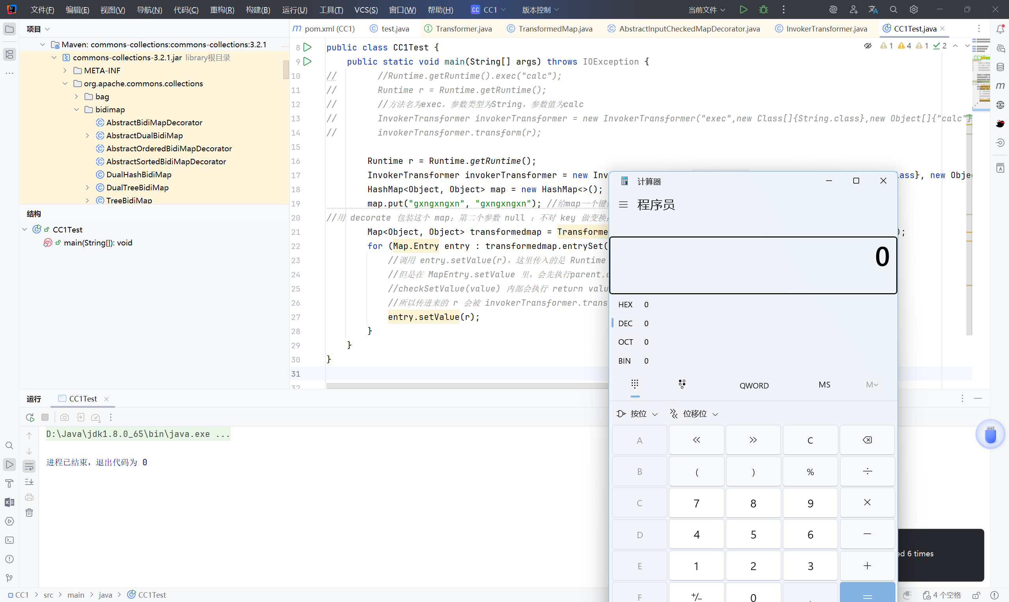Select the HEX number base in calculator
Viewport: 1009px width, 602px height.
point(625,304)
